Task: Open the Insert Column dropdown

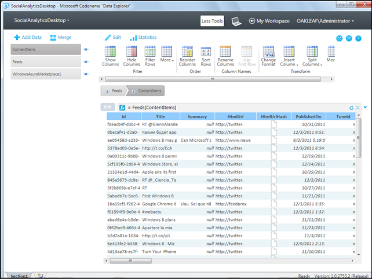Action: coord(289,61)
